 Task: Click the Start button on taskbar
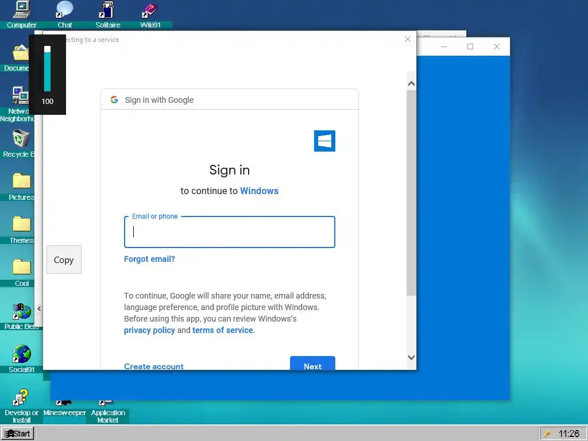point(18,434)
